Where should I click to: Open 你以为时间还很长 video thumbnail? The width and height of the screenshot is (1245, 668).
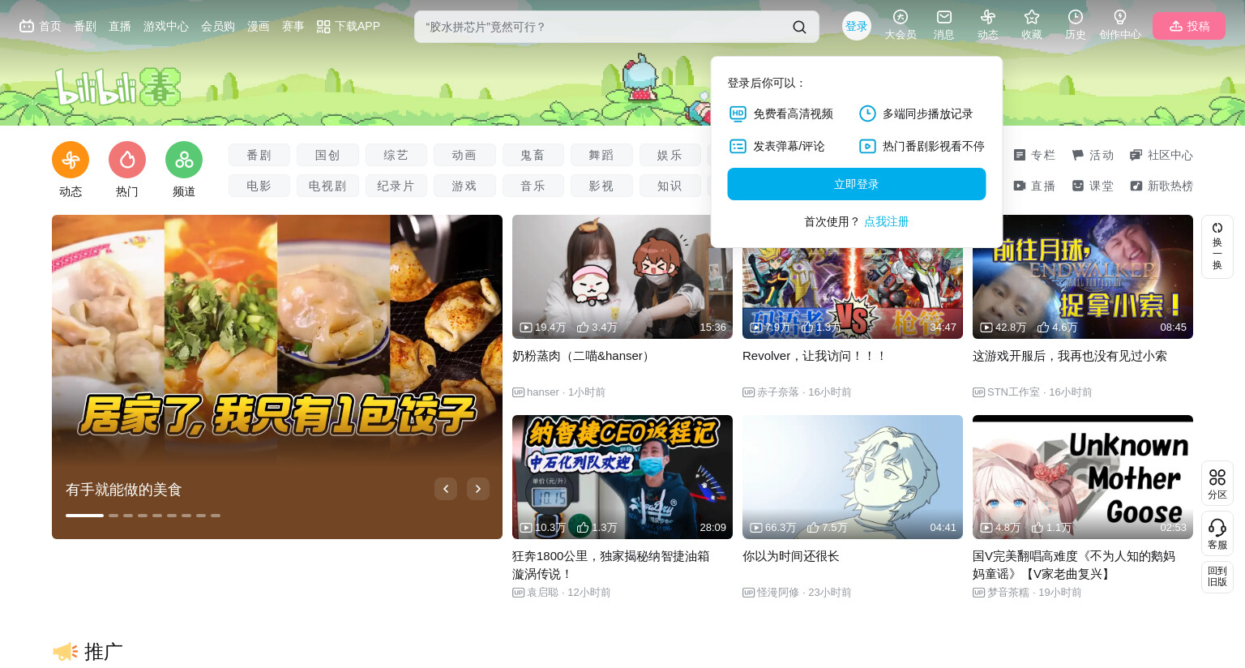click(853, 477)
